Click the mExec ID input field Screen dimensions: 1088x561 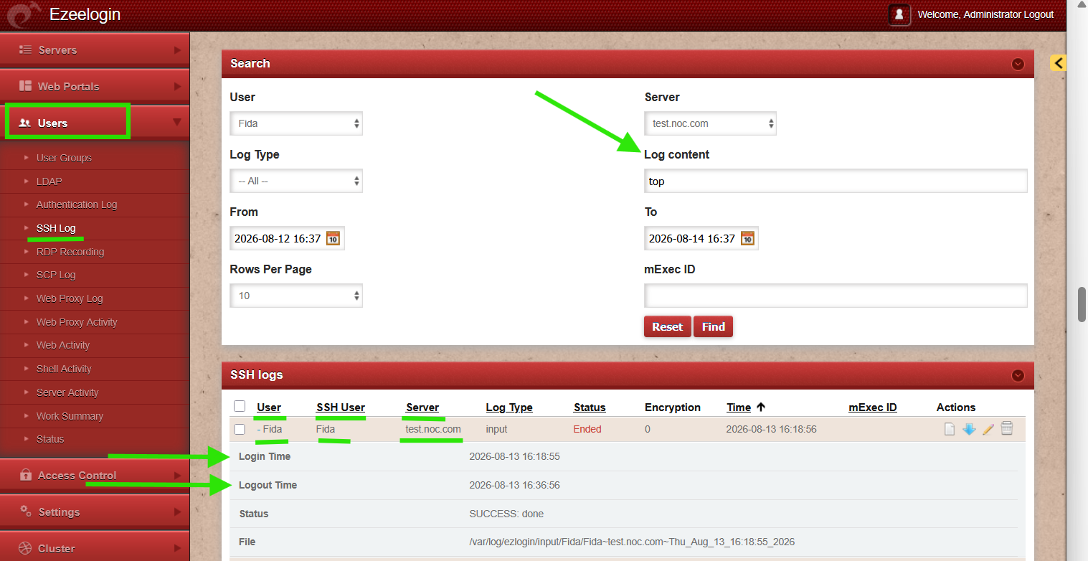pyautogui.click(x=836, y=296)
